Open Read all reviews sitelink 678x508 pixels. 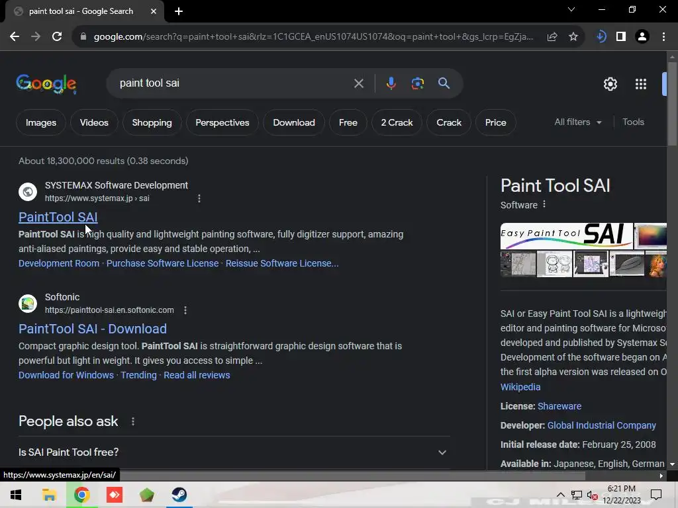[x=197, y=375]
